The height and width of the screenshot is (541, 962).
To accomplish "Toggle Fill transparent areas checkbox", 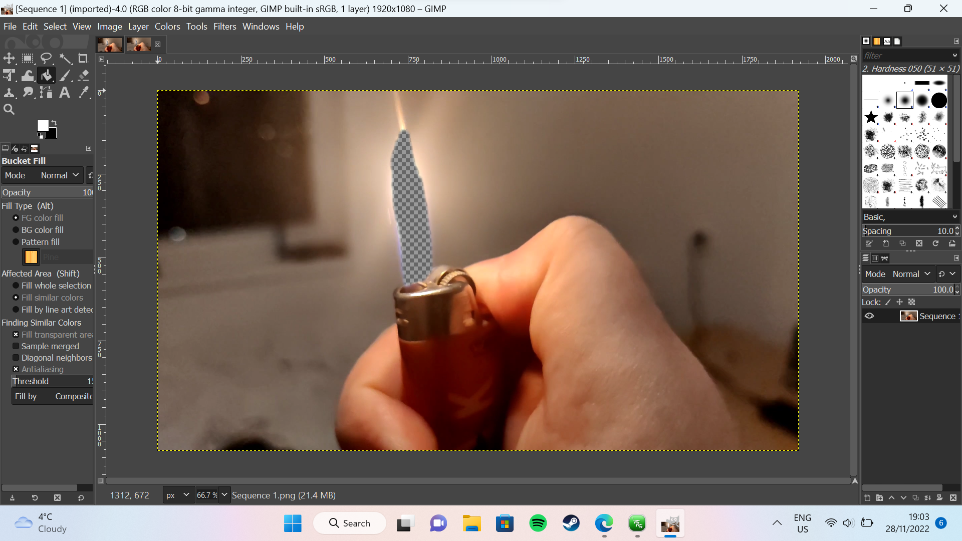I will (16, 335).
